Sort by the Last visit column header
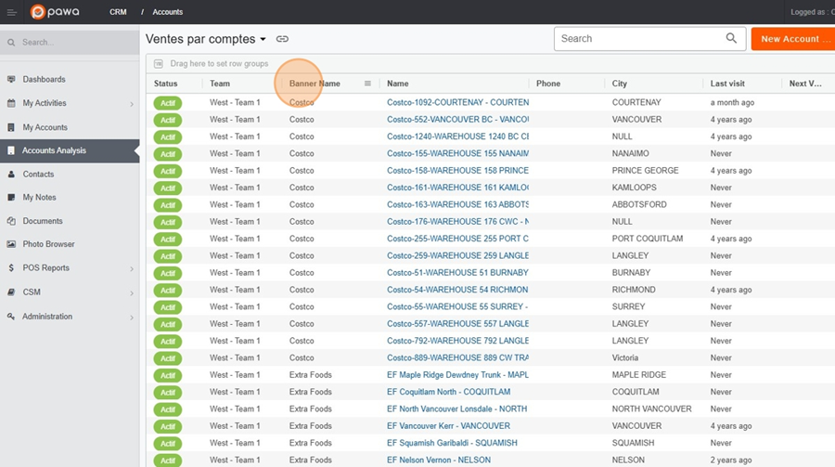The image size is (835, 467). pos(727,84)
